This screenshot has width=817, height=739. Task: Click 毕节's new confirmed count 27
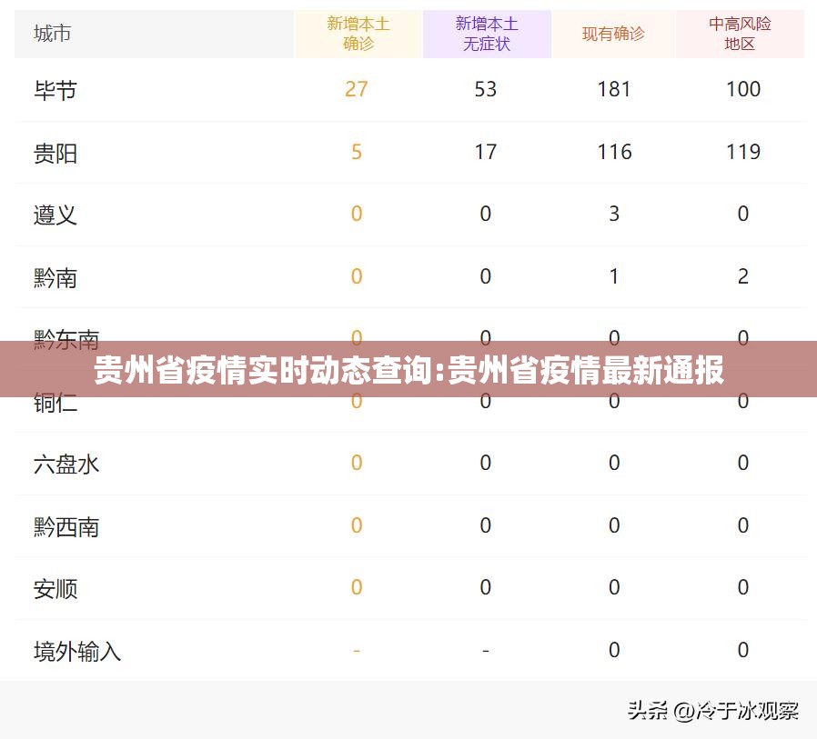coord(357,89)
